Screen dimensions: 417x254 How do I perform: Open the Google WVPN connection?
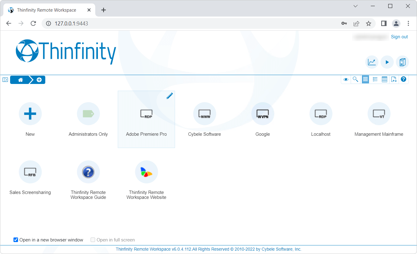262,114
